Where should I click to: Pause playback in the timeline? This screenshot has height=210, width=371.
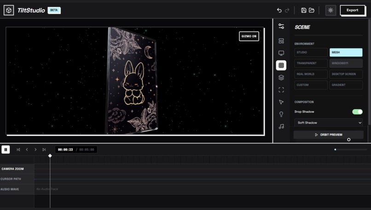pos(6,149)
